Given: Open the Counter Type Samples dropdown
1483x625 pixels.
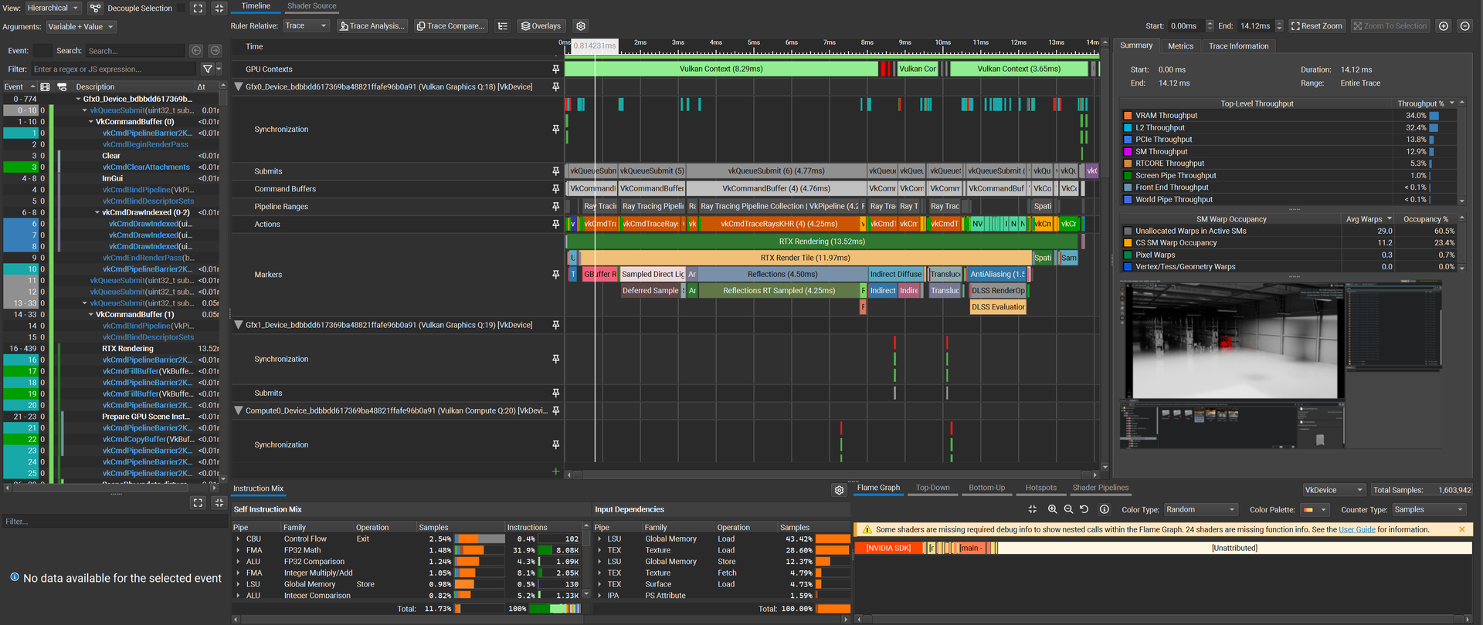Looking at the screenshot, I should click(1428, 510).
